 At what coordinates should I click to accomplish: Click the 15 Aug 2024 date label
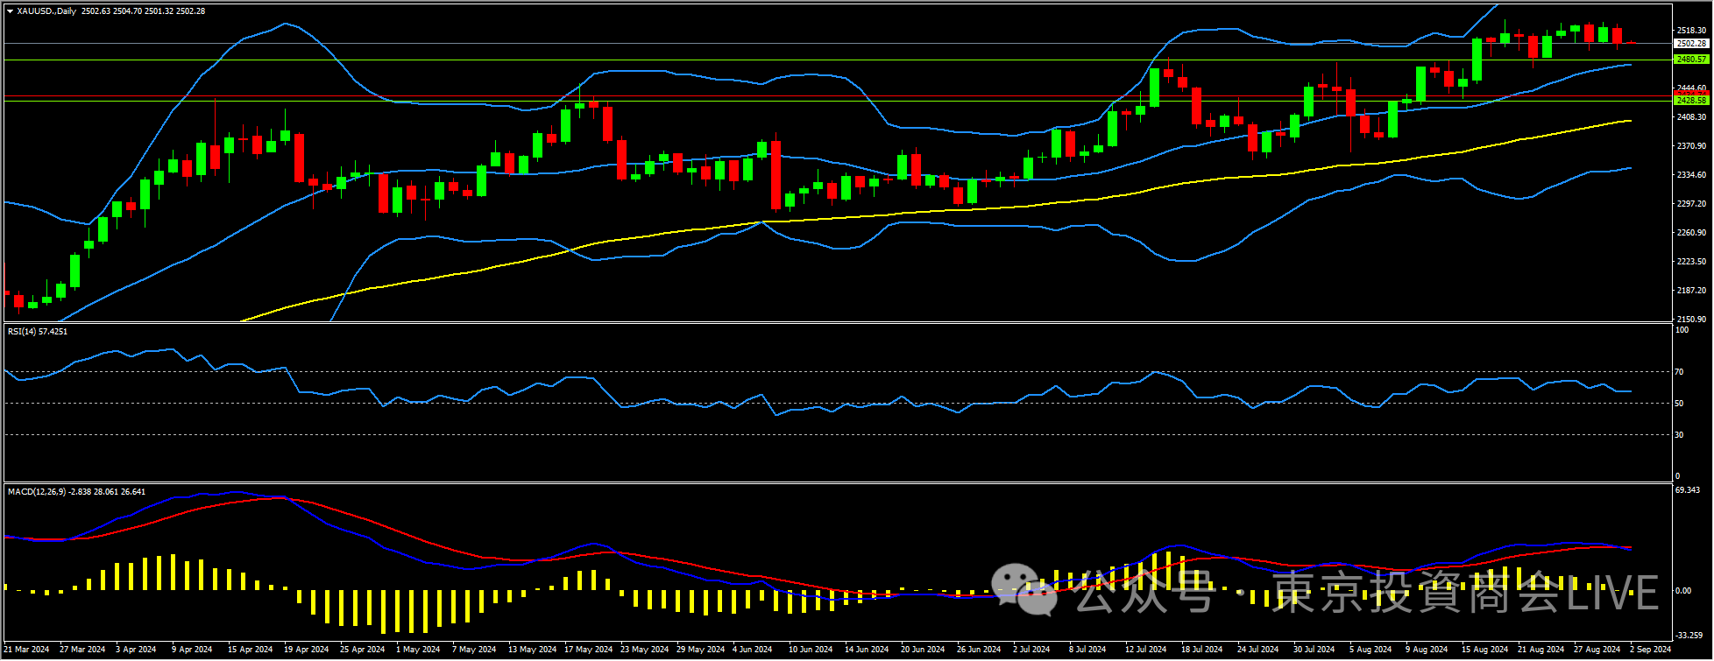(1485, 650)
